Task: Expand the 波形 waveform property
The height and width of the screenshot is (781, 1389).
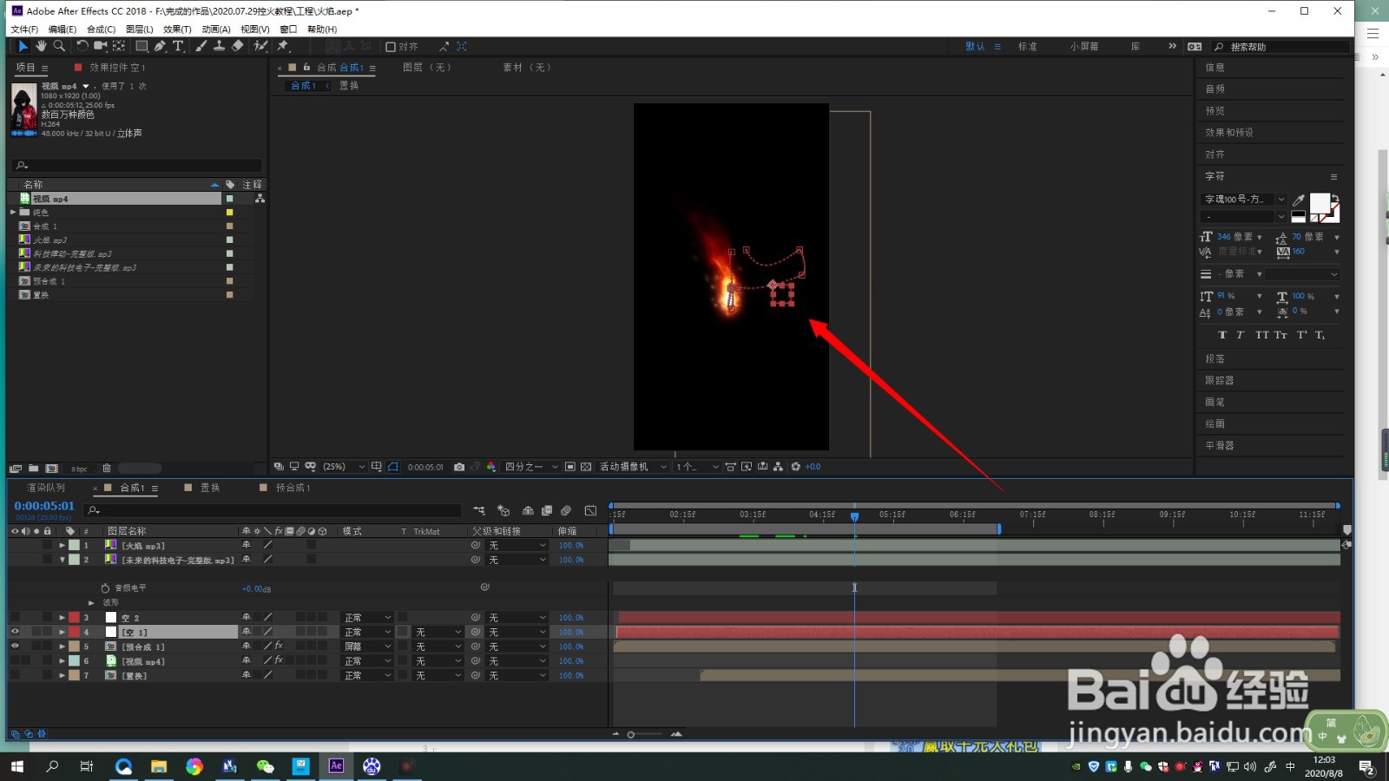Action: click(x=91, y=602)
